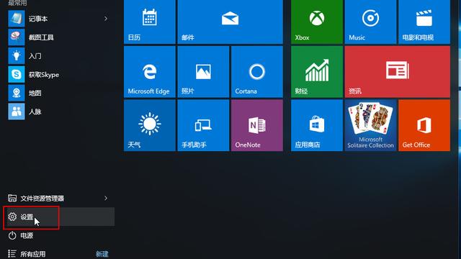
Task: Click the 获取Skype text label
Action: click(x=43, y=75)
